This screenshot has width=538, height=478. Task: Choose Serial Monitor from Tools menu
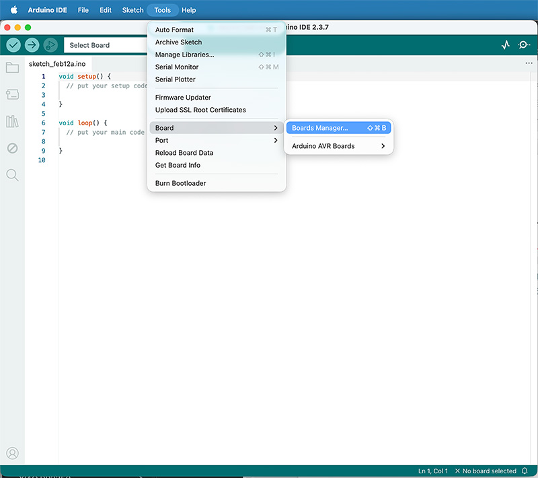pos(217,67)
